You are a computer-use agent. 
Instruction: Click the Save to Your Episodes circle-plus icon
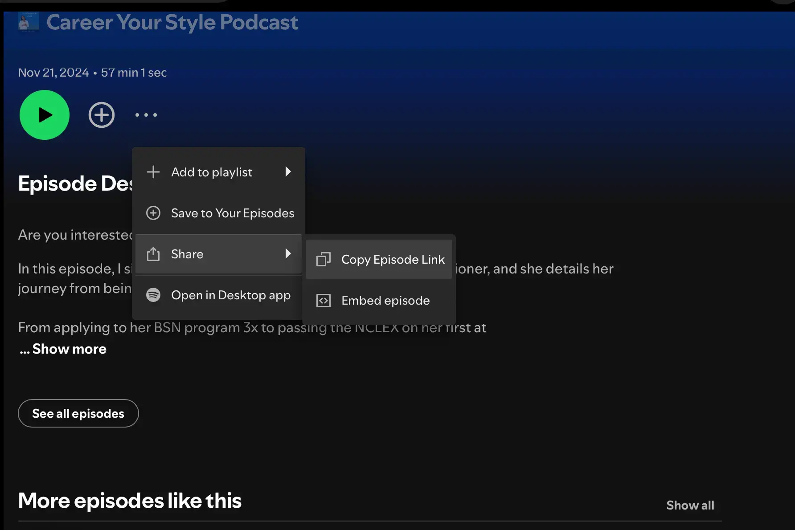point(153,213)
